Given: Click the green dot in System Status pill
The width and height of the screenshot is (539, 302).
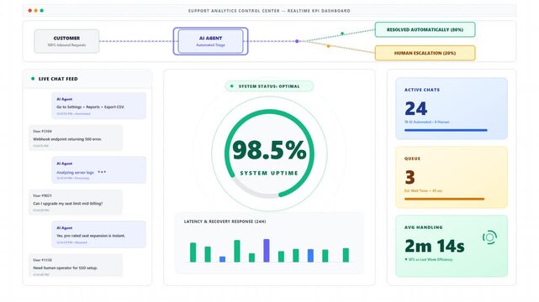Looking at the screenshot, I should [x=232, y=86].
